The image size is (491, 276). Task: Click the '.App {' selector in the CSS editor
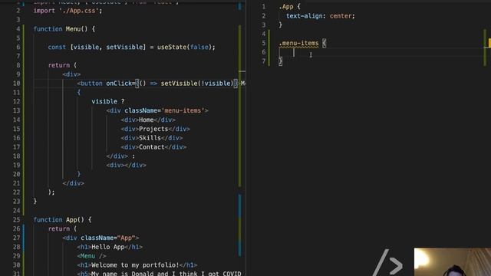290,7
